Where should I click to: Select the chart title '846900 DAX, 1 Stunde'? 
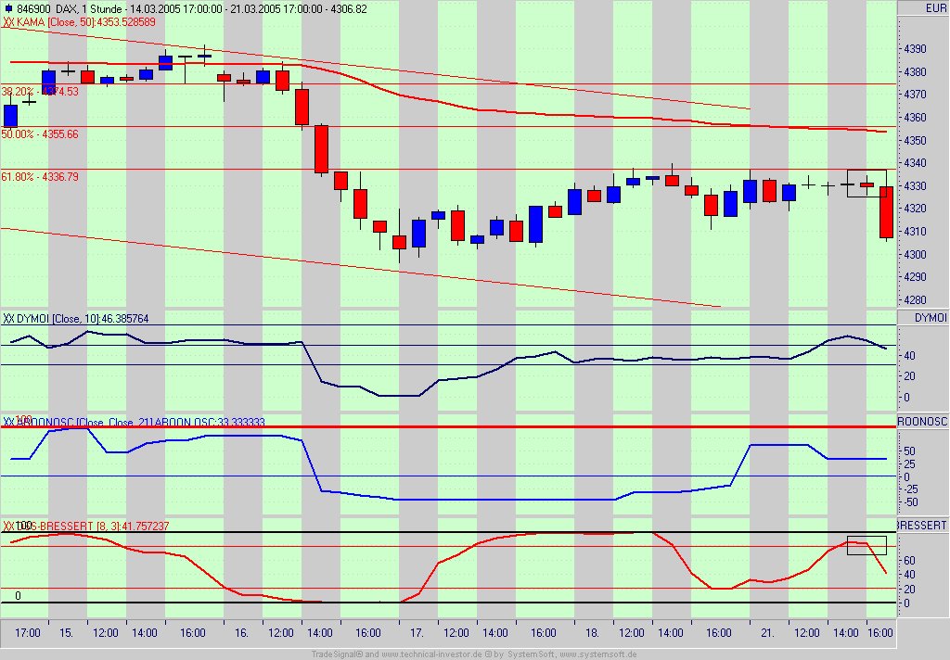[70, 9]
